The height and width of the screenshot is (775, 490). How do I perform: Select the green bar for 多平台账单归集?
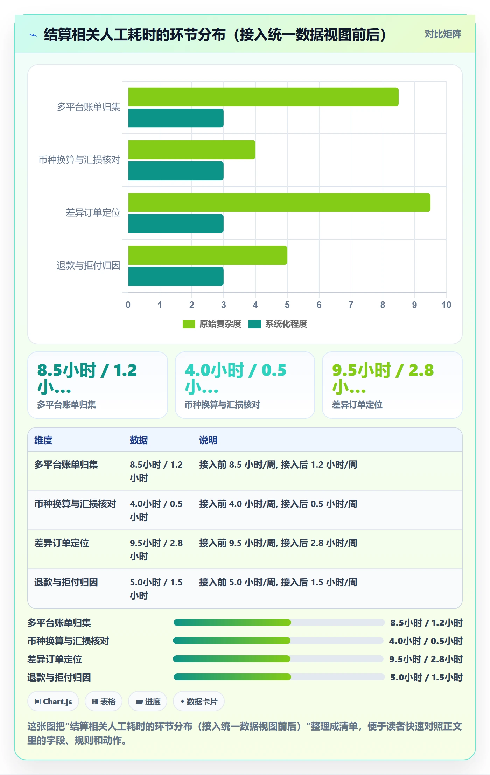[263, 97]
